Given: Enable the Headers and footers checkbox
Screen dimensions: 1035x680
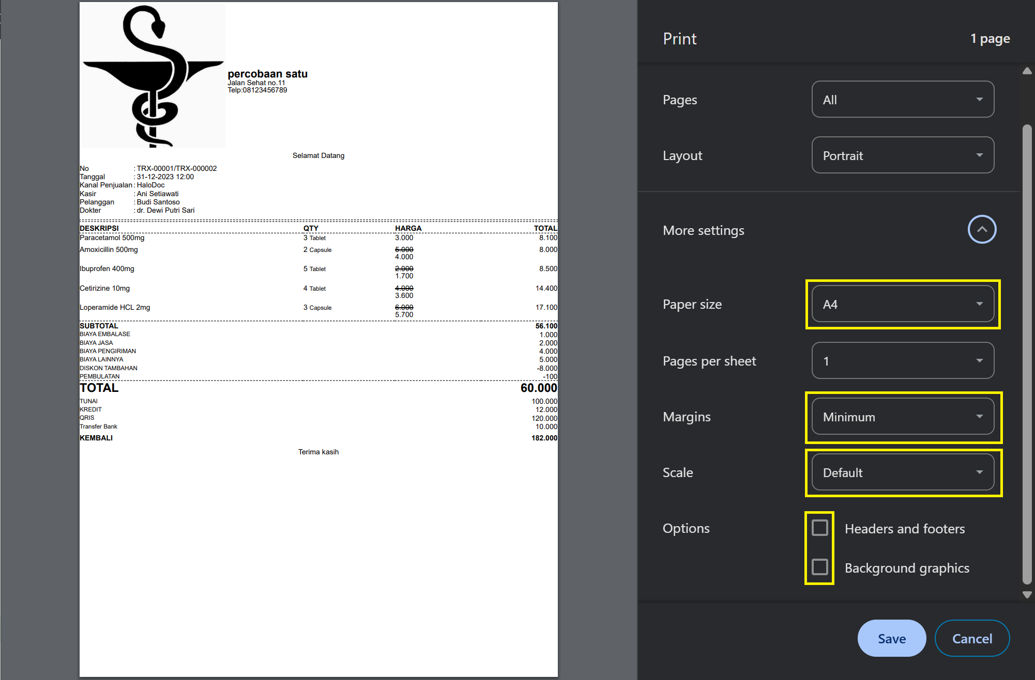Looking at the screenshot, I should [x=820, y=528].
